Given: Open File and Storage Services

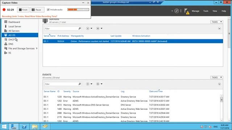Looking at the screenshot, I should pyautogui.click(x=21, y=48).
